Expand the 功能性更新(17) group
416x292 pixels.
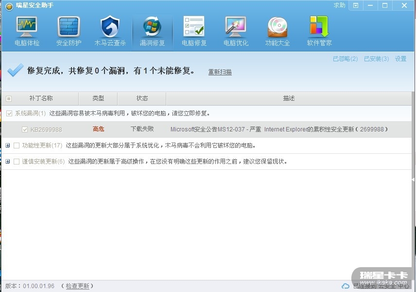point(8,146)
